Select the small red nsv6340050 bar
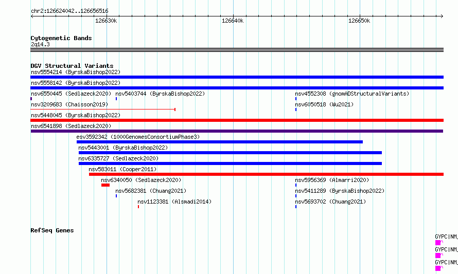The height and width of the screenshot is (274, 458). click(105, 185)
